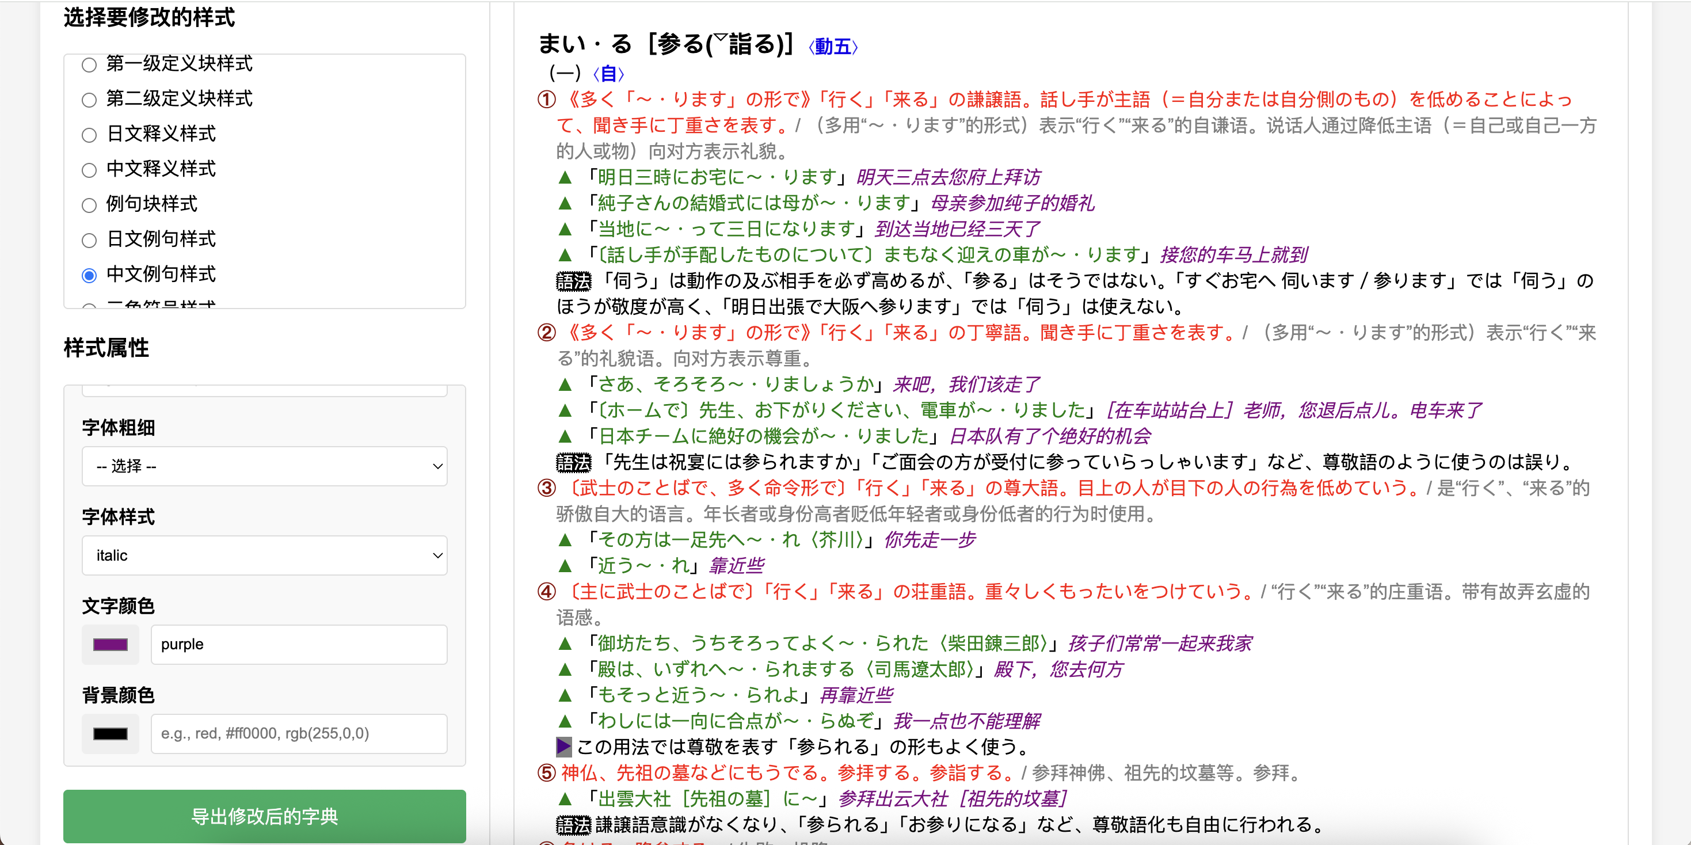Viewport: 1691px width, 845px height.
Task: Click the 語法 badge under definition ①
Action: click(x=573, y=281)
